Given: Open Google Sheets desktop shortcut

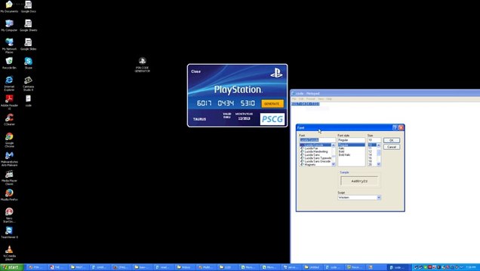Looking at the screenshot, I should click(28, 26).
